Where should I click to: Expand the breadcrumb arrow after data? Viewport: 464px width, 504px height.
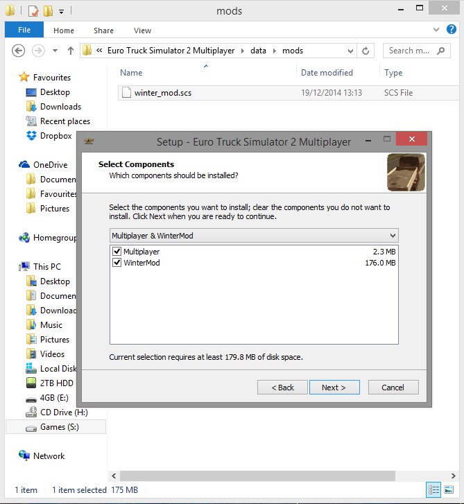coord(274,51)
